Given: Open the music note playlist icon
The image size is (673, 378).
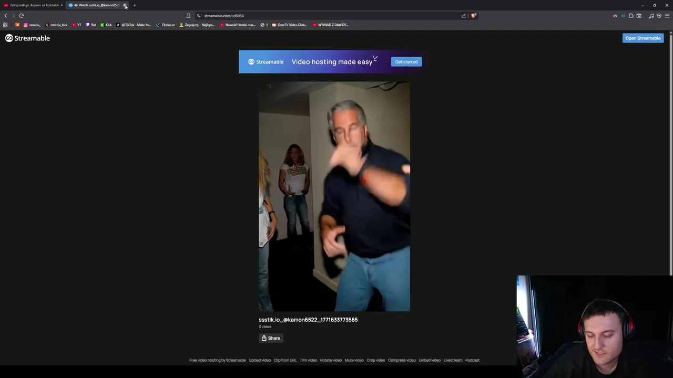Looking at the screenshot, I should 651,16.
